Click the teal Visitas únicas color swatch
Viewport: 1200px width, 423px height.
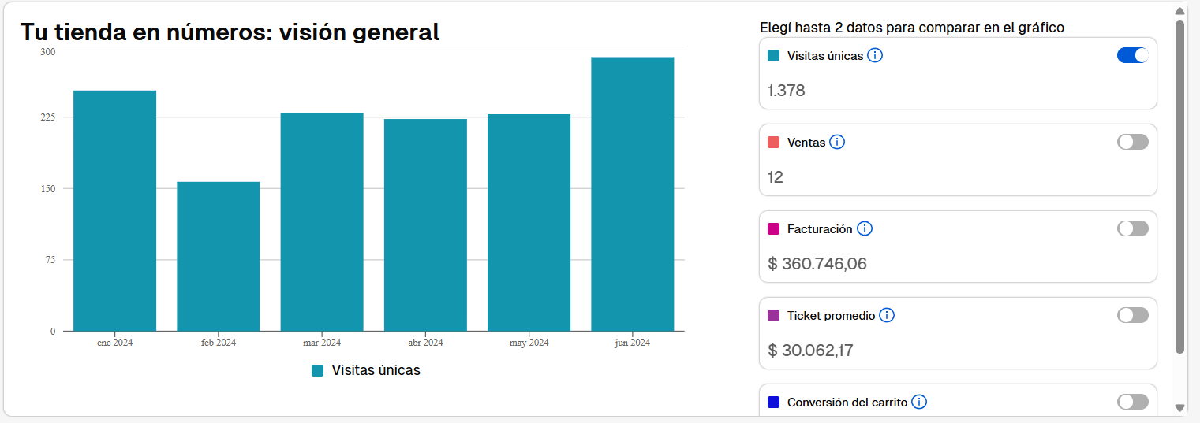[774, 55]
